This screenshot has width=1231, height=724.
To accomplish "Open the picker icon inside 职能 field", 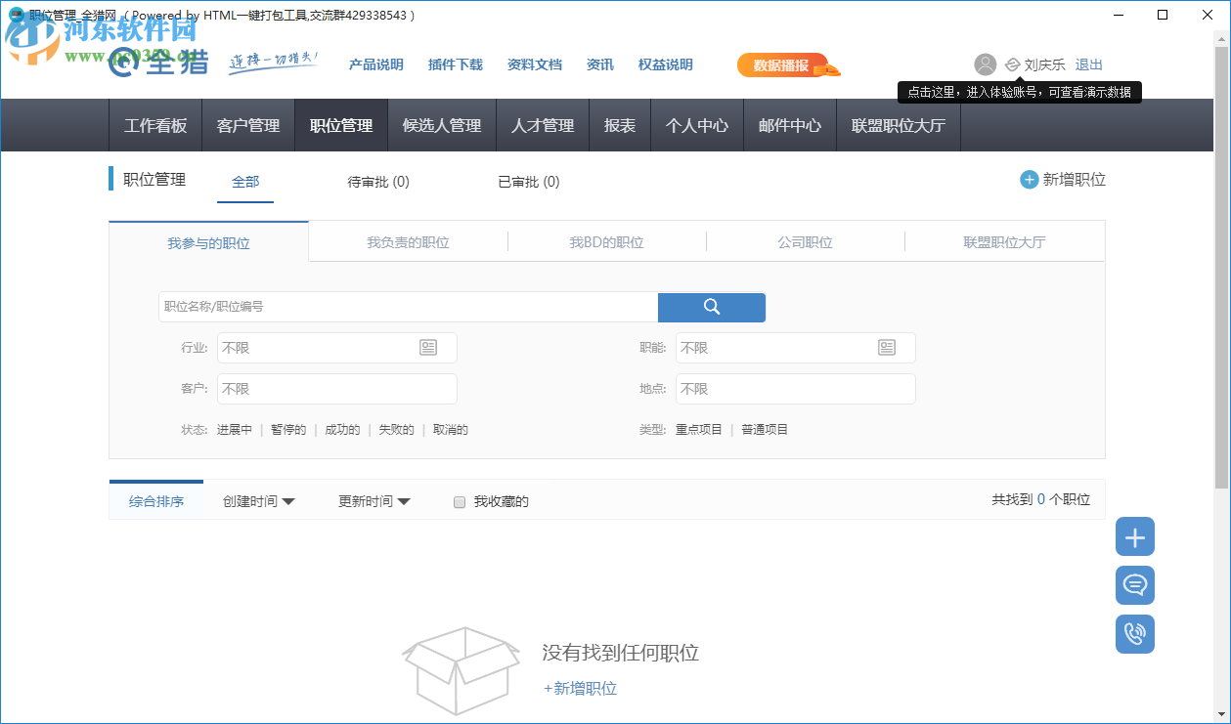I will (888, 347).
